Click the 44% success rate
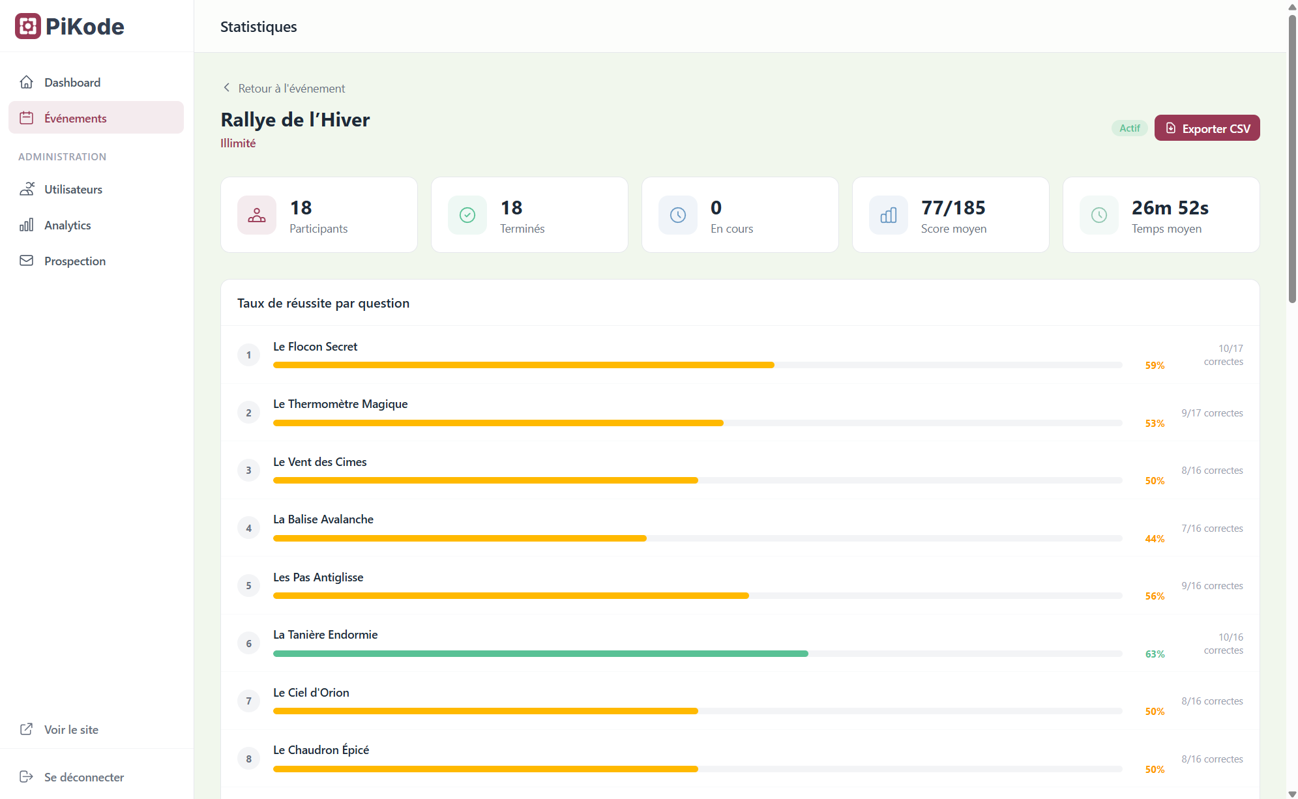Image resolution: width=1298 pixels, height=799 pixels. click(x=1155, y=539)
